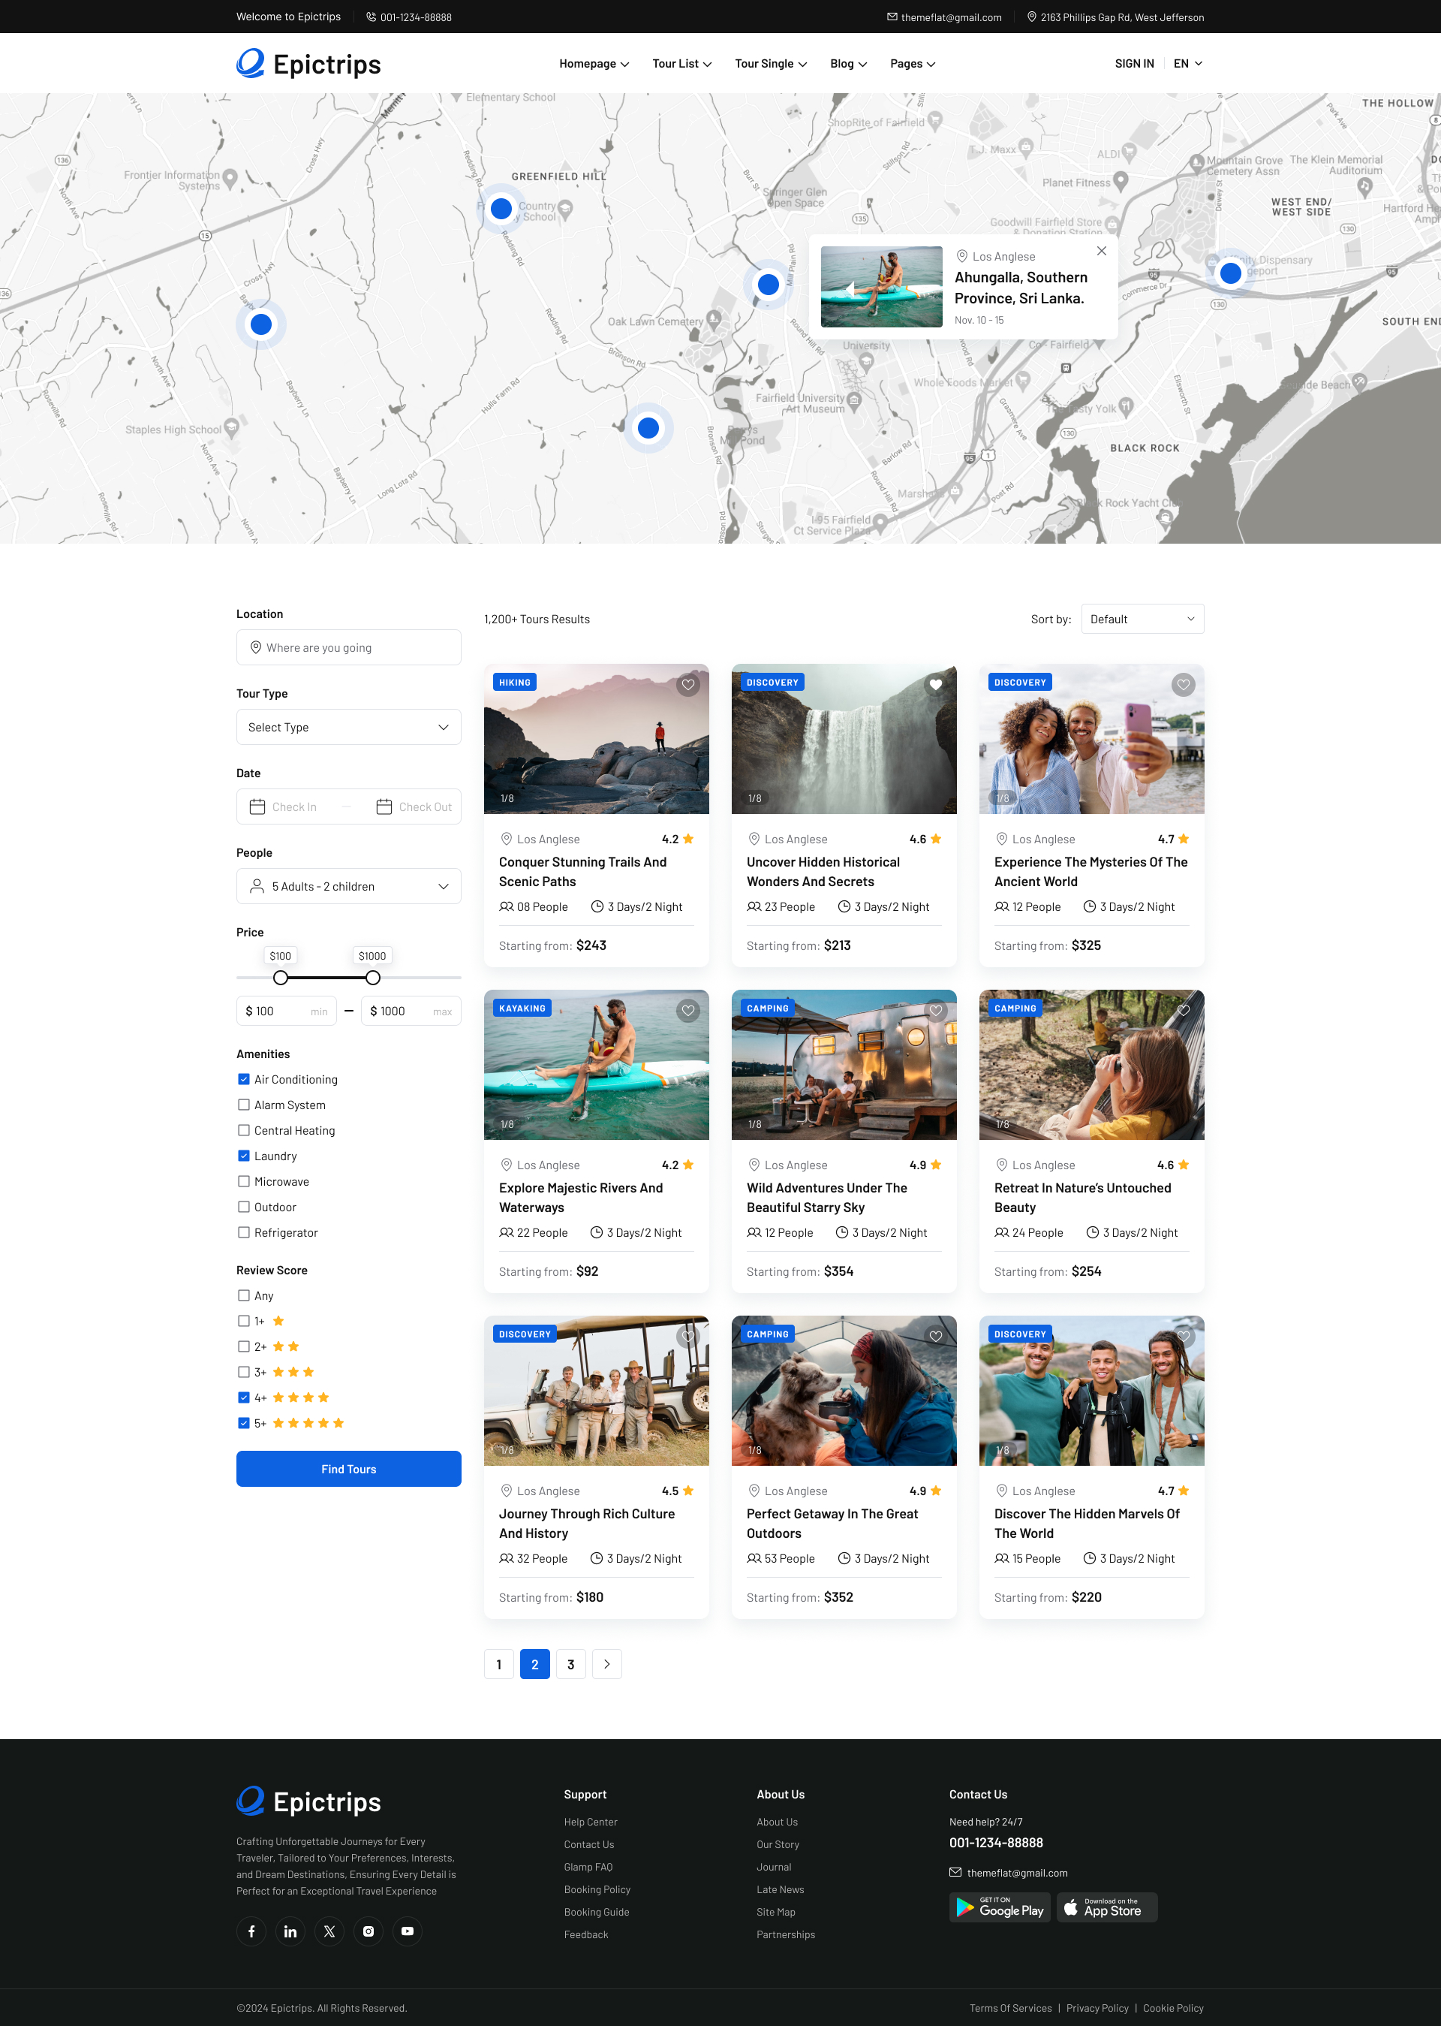This screenshot has height=2026, width=1441.
Task: Click the Check In calendar icon
Action: point(257,806)
